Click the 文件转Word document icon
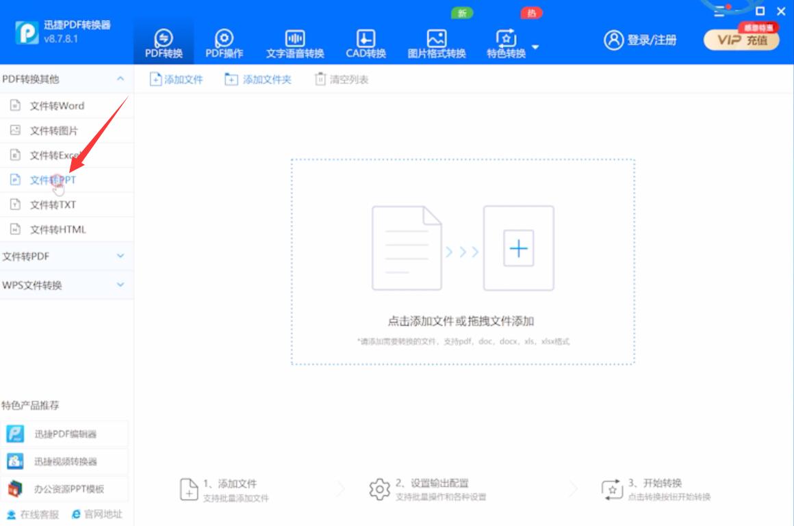794x526 pixels. click(15, 105)
